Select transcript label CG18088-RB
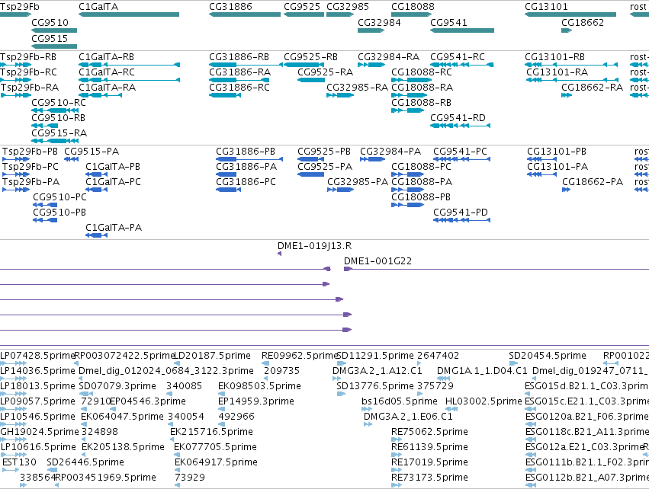Screen dimensions: 649x489 tap(421, 103)
